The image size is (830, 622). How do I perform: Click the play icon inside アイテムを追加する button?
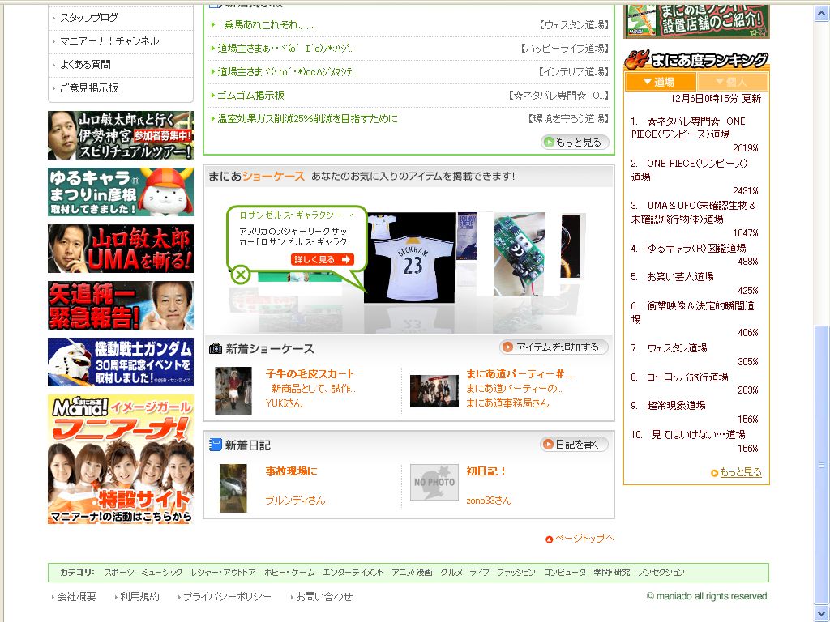pyautogui.click(x=510, y=346)
